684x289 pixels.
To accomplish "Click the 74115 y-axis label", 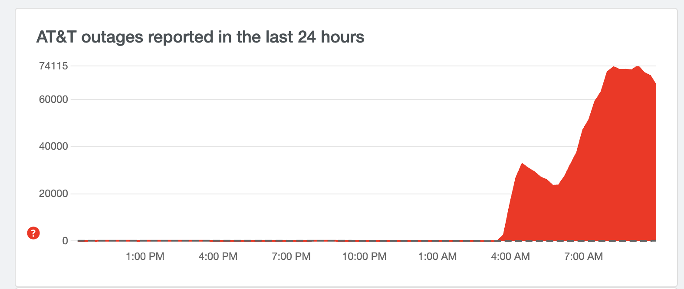I will [53, 66].
